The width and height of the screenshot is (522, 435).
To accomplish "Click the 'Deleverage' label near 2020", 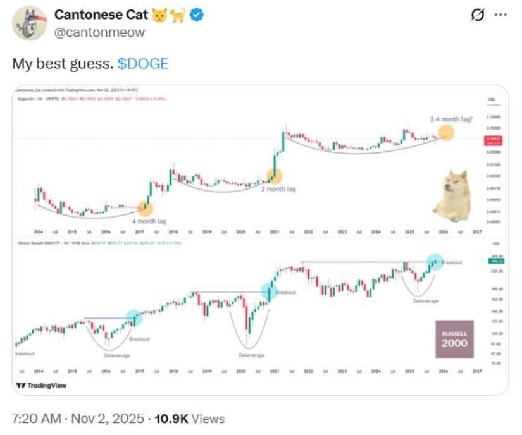I will click(252, 355).
